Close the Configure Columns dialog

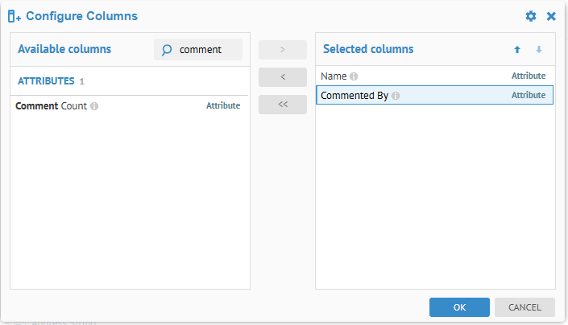coord(551,16)
